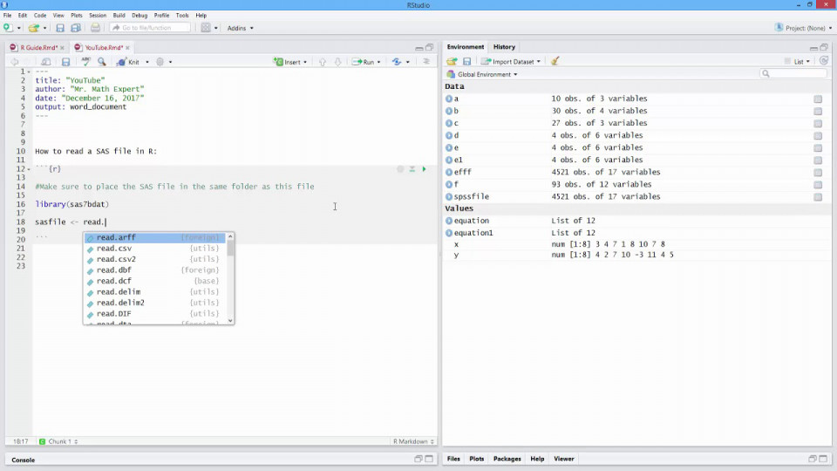Run current chunk green play icon

point(425,168)
